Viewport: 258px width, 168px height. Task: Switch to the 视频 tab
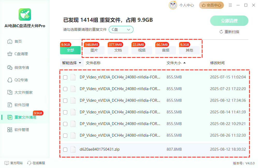click(x=142, y=50)
